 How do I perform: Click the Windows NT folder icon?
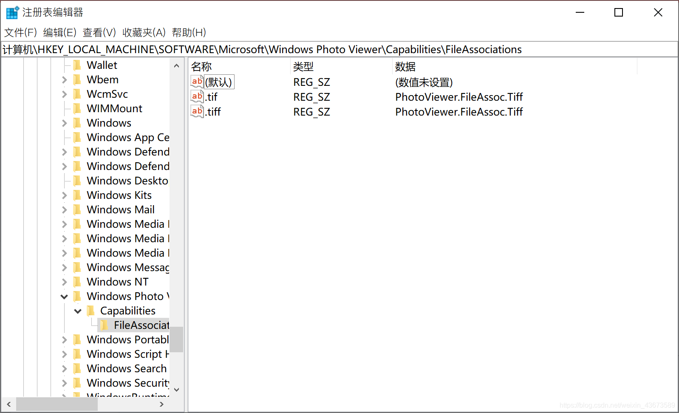pyautogui.click(x=77, y=282)
